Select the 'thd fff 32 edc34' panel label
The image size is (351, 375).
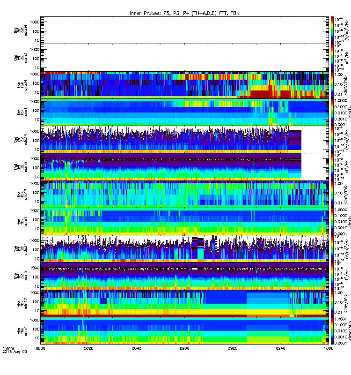21,139
